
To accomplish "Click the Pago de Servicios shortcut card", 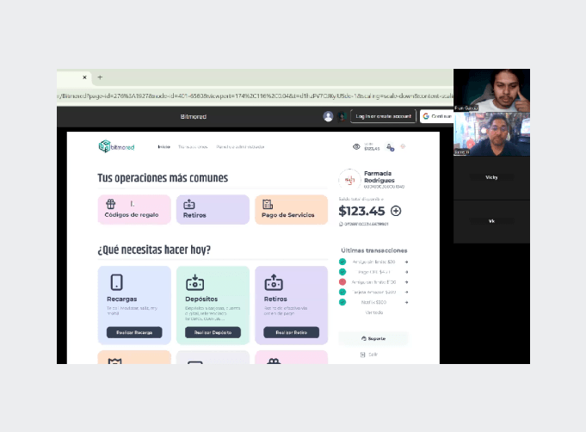I will tap(291, 209).
